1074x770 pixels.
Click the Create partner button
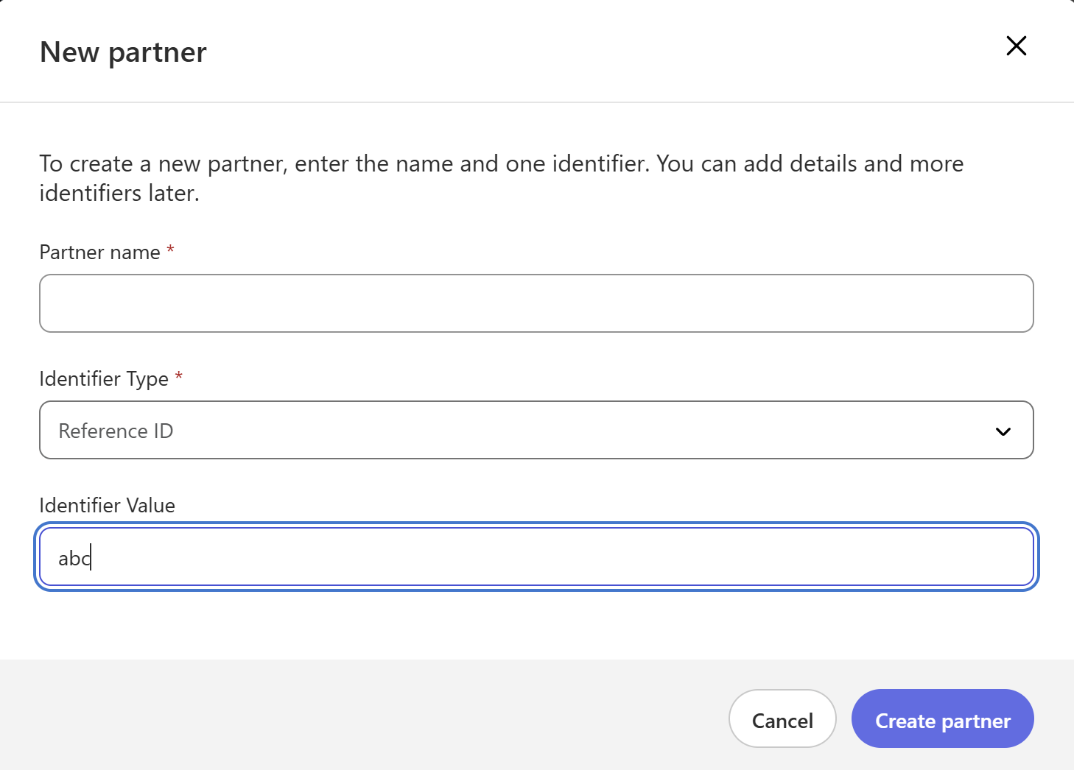point(943,718)
